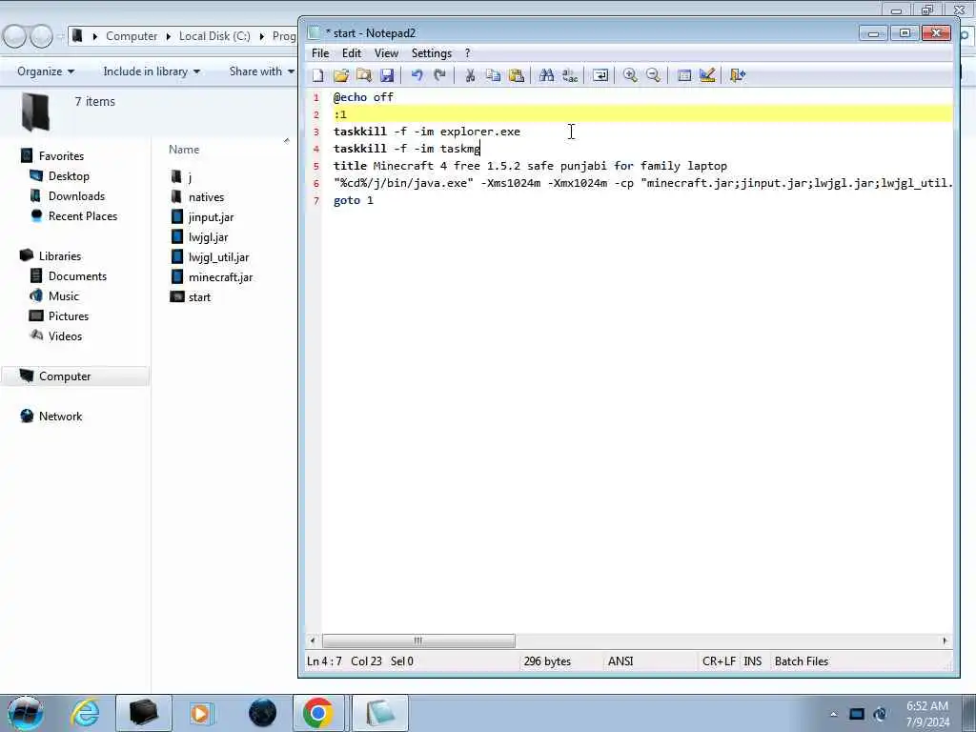The width and height of the screenshot is (976, 732).
Task: Open the Select Scheme icon
Action: click(x=684, y=75)
